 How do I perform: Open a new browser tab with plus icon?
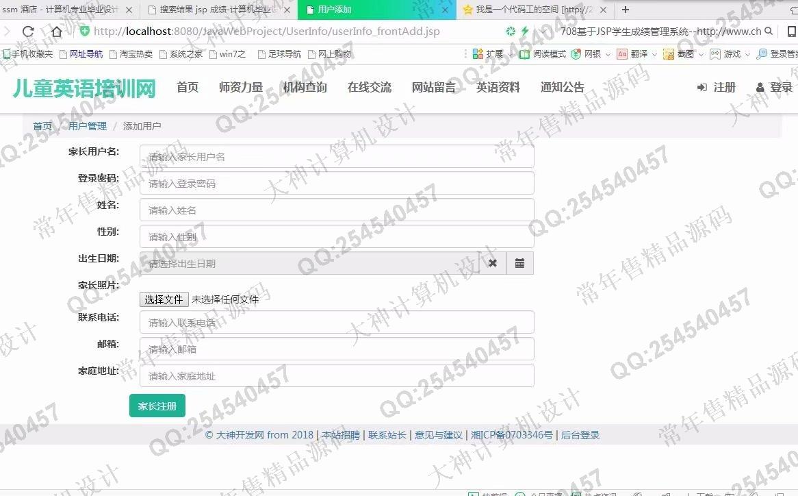pyautogui.click(x=625, y=10)
